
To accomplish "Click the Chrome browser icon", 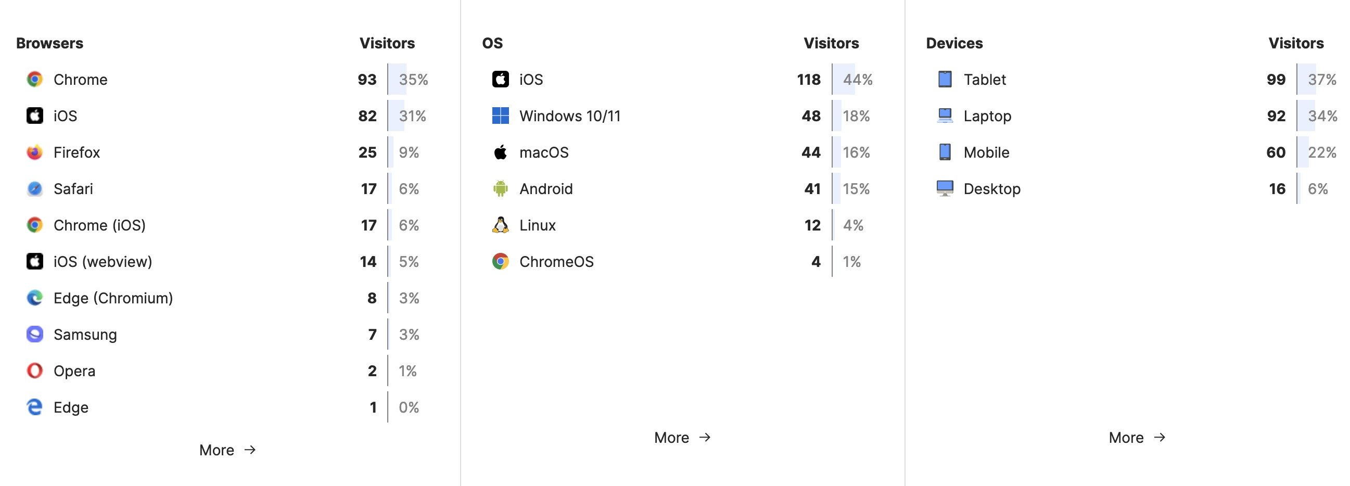I will (34, 79).
